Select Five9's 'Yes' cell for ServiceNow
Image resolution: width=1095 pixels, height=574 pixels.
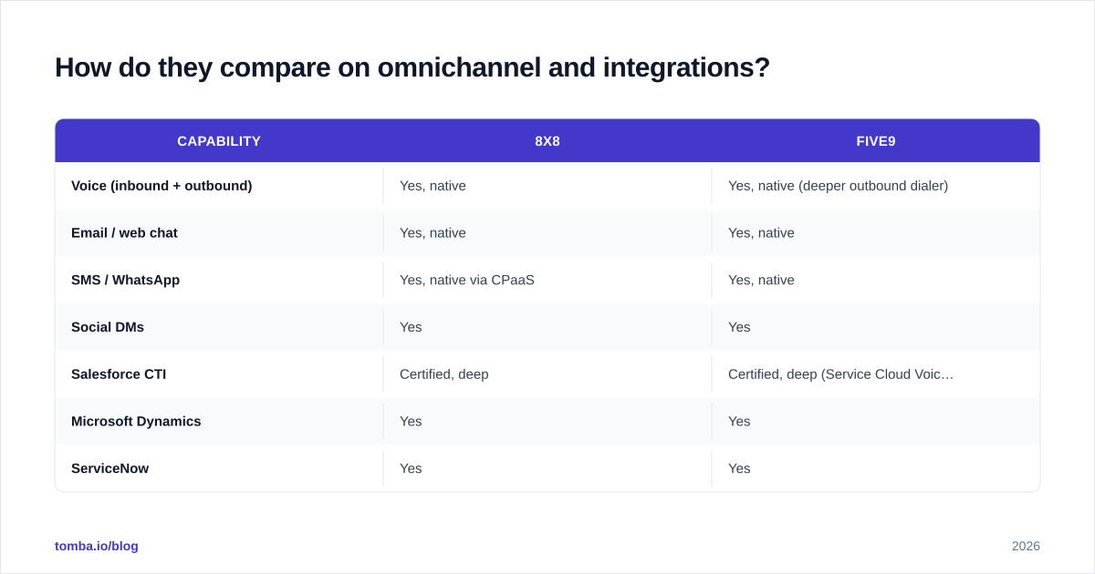(x=876, y=468)
